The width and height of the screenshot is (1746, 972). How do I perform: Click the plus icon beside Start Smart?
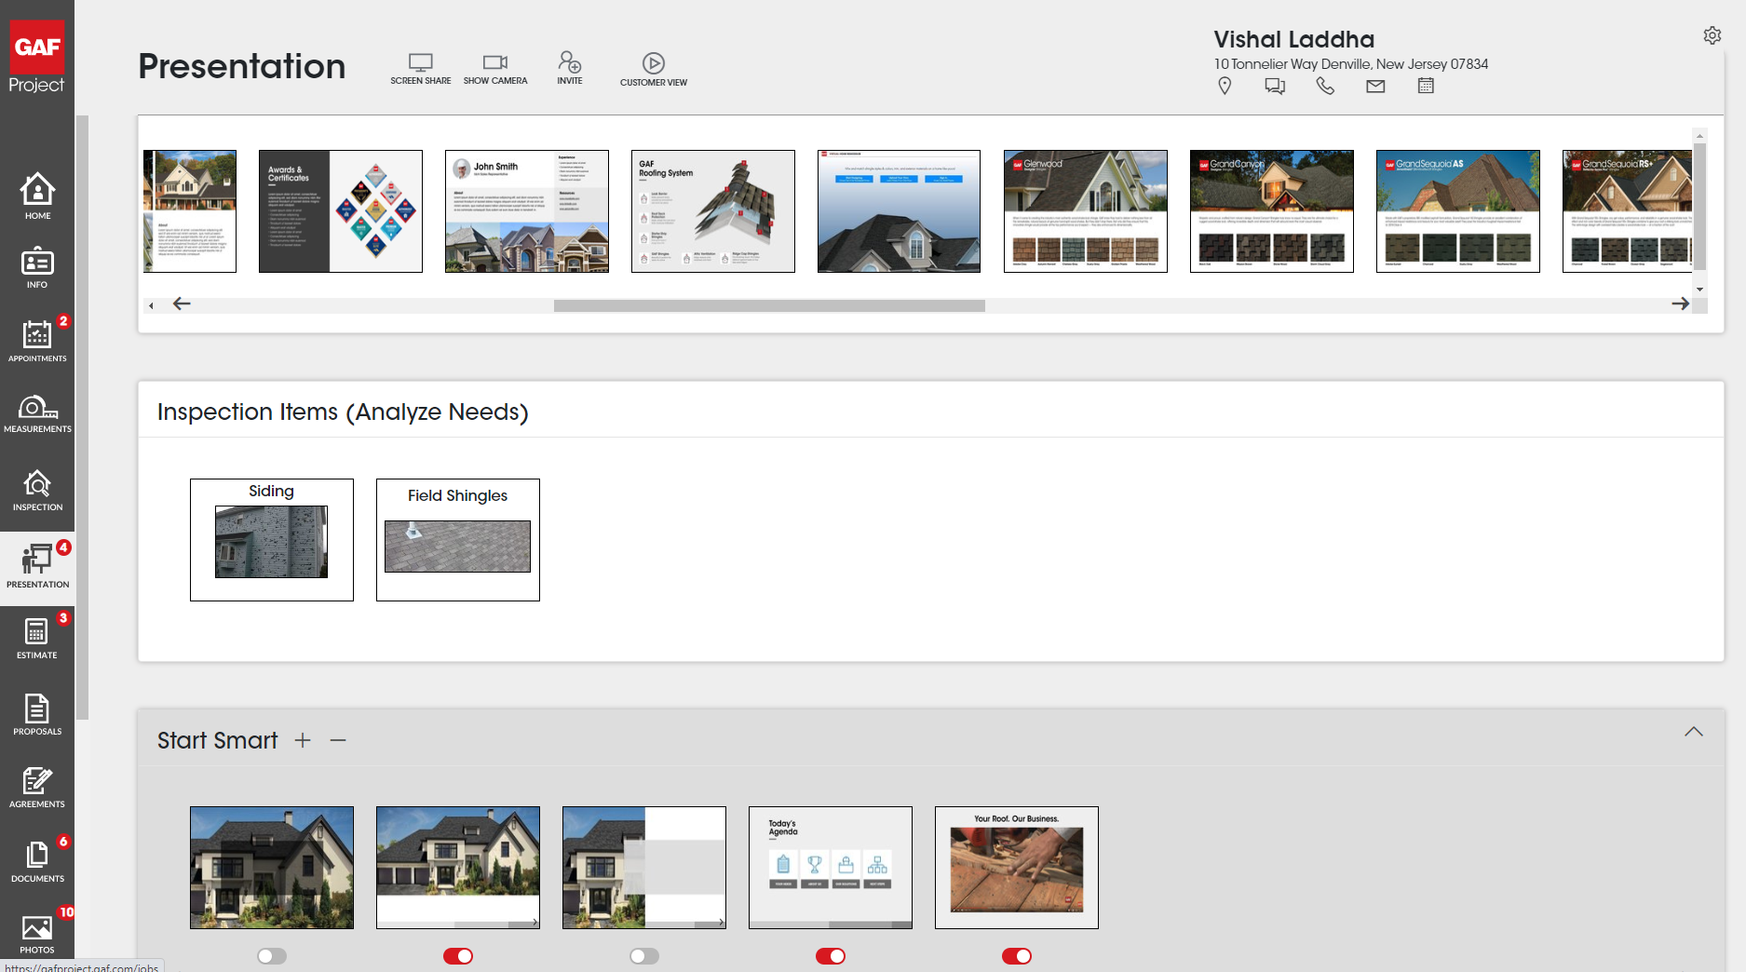[x=303, y=740]
